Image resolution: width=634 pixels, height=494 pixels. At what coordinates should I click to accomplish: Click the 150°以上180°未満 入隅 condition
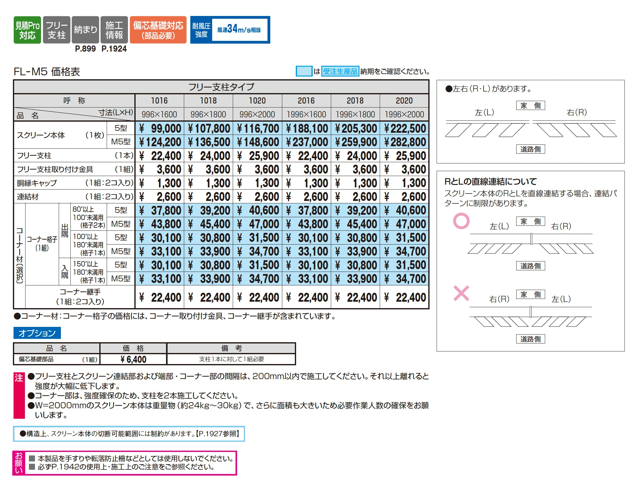click(89, 272)
